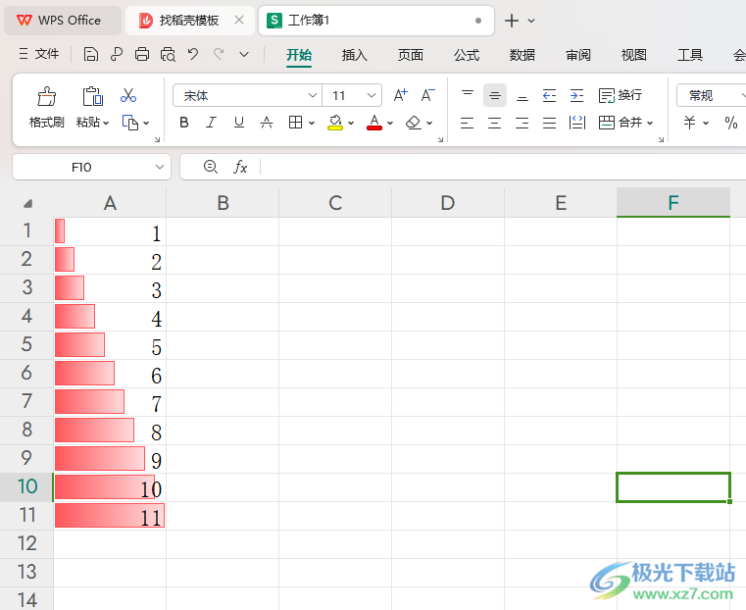Image resolution: width=746 pixels, height=610 pixels.
Task: Click the Print icon in quick toolbar
Action: tap(142, 55)
